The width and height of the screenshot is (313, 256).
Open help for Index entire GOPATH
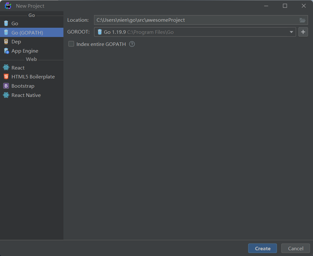[x=132, y=44]
